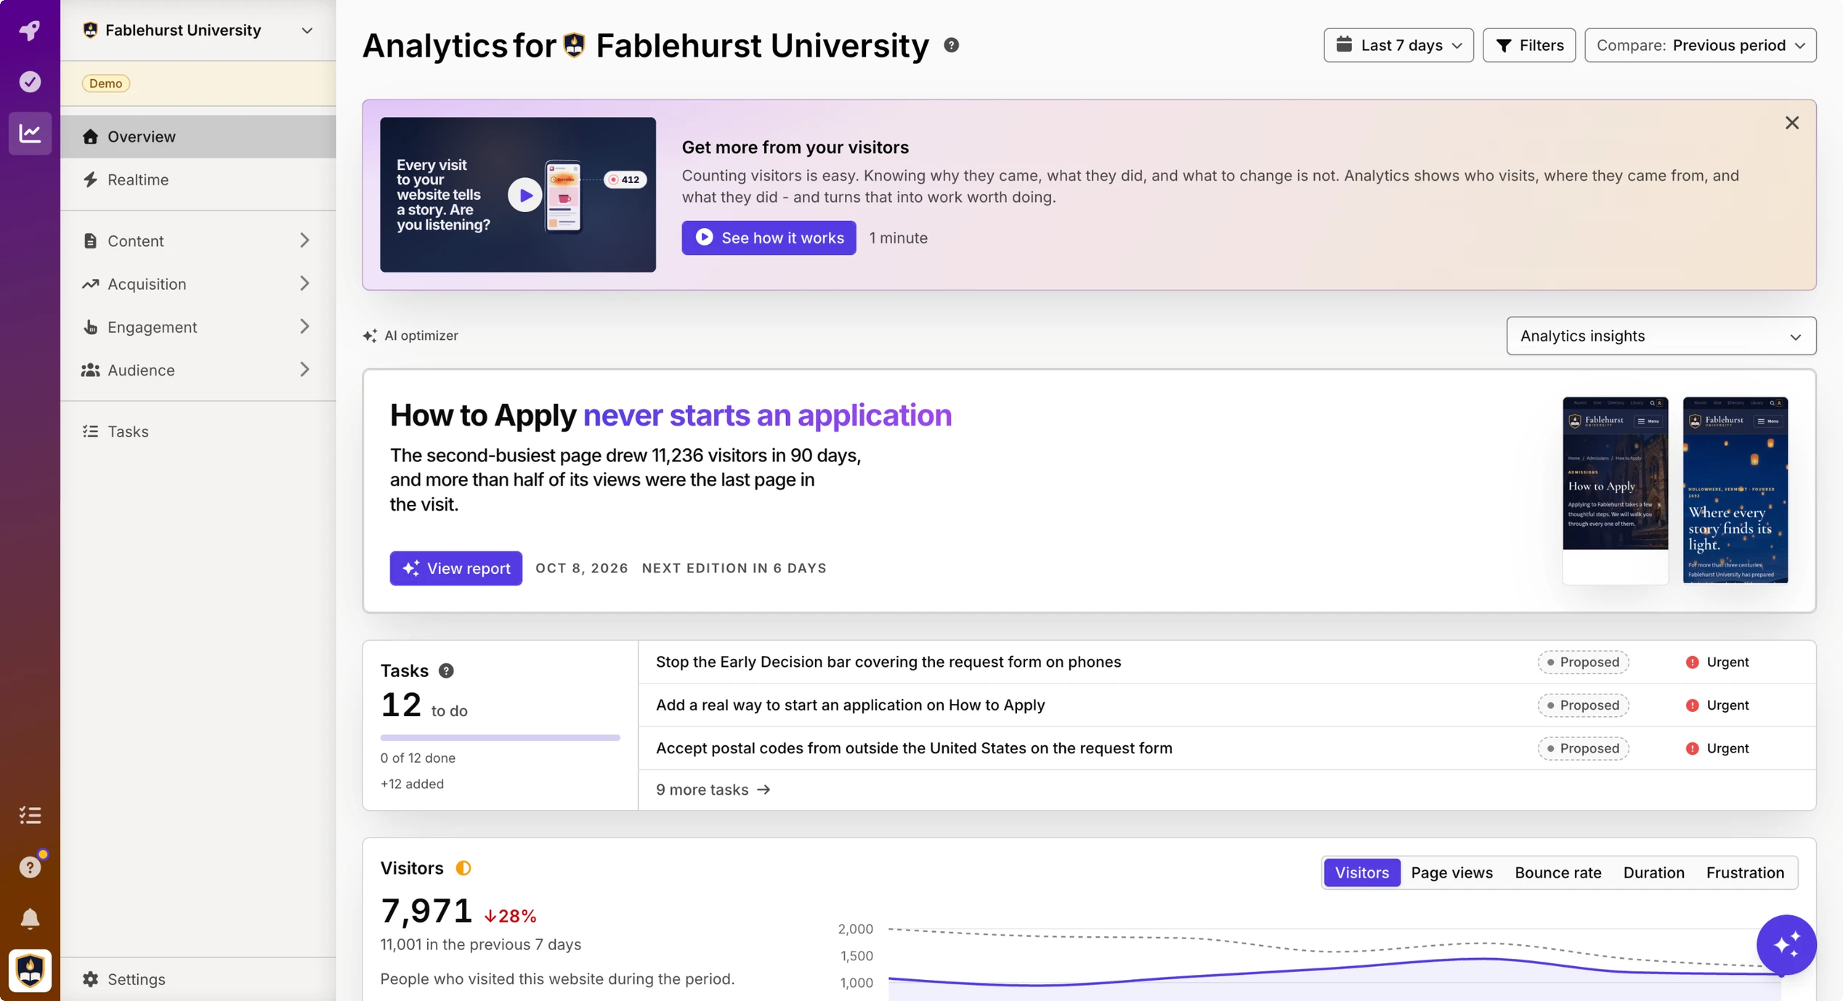Click the Tasks progress bar
This screenshot has height=1001, width=1843.
click(500, 737)
